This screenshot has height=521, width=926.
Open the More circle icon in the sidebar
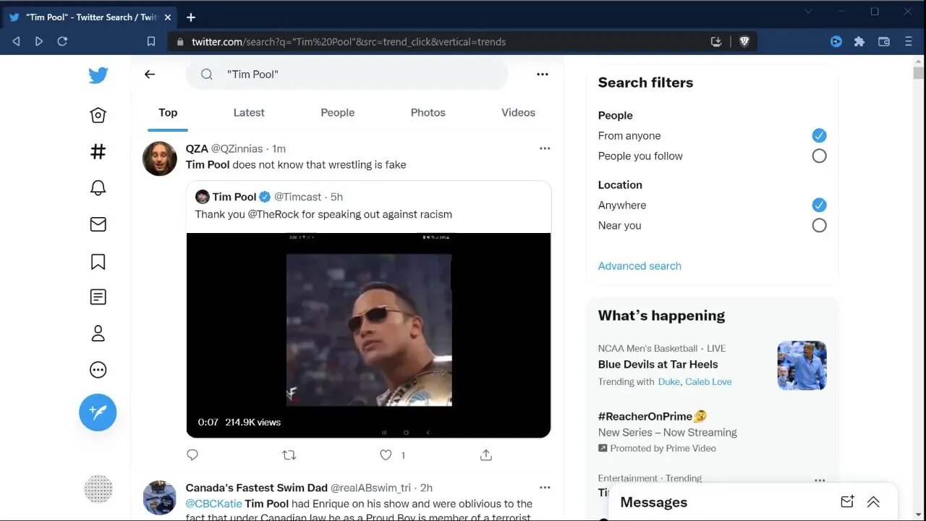[x=98, y=370]
